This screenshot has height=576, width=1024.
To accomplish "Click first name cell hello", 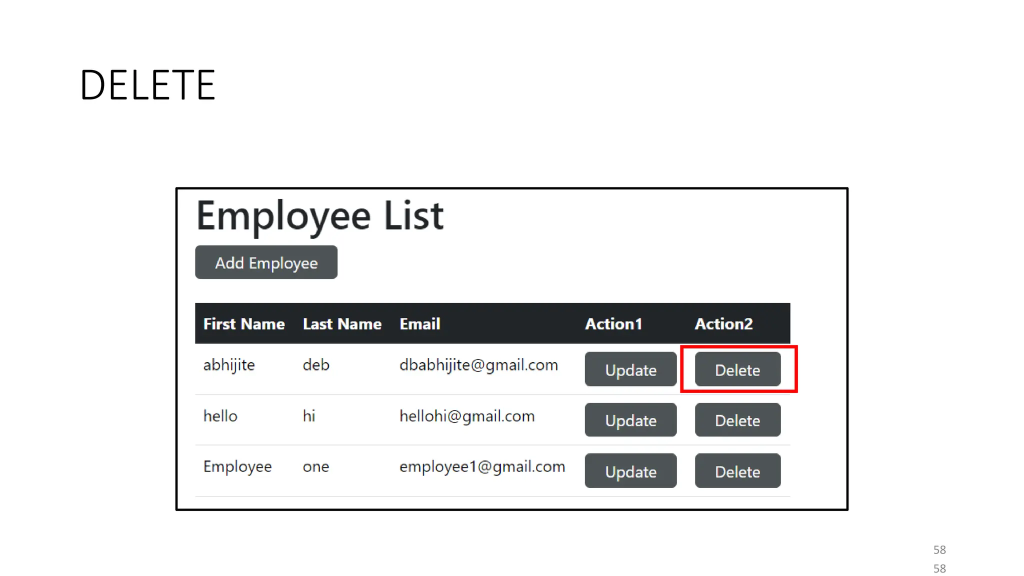I will (x=220, y=416).
